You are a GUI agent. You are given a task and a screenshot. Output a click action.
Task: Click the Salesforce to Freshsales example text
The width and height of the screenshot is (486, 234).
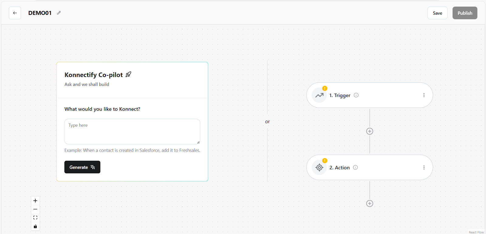pos(132,150)
